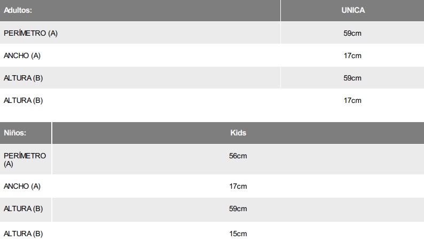Select the 17cm adult ancho value
Screen dimensions: 424x241
pyautogui.click(x=352, y=55)
